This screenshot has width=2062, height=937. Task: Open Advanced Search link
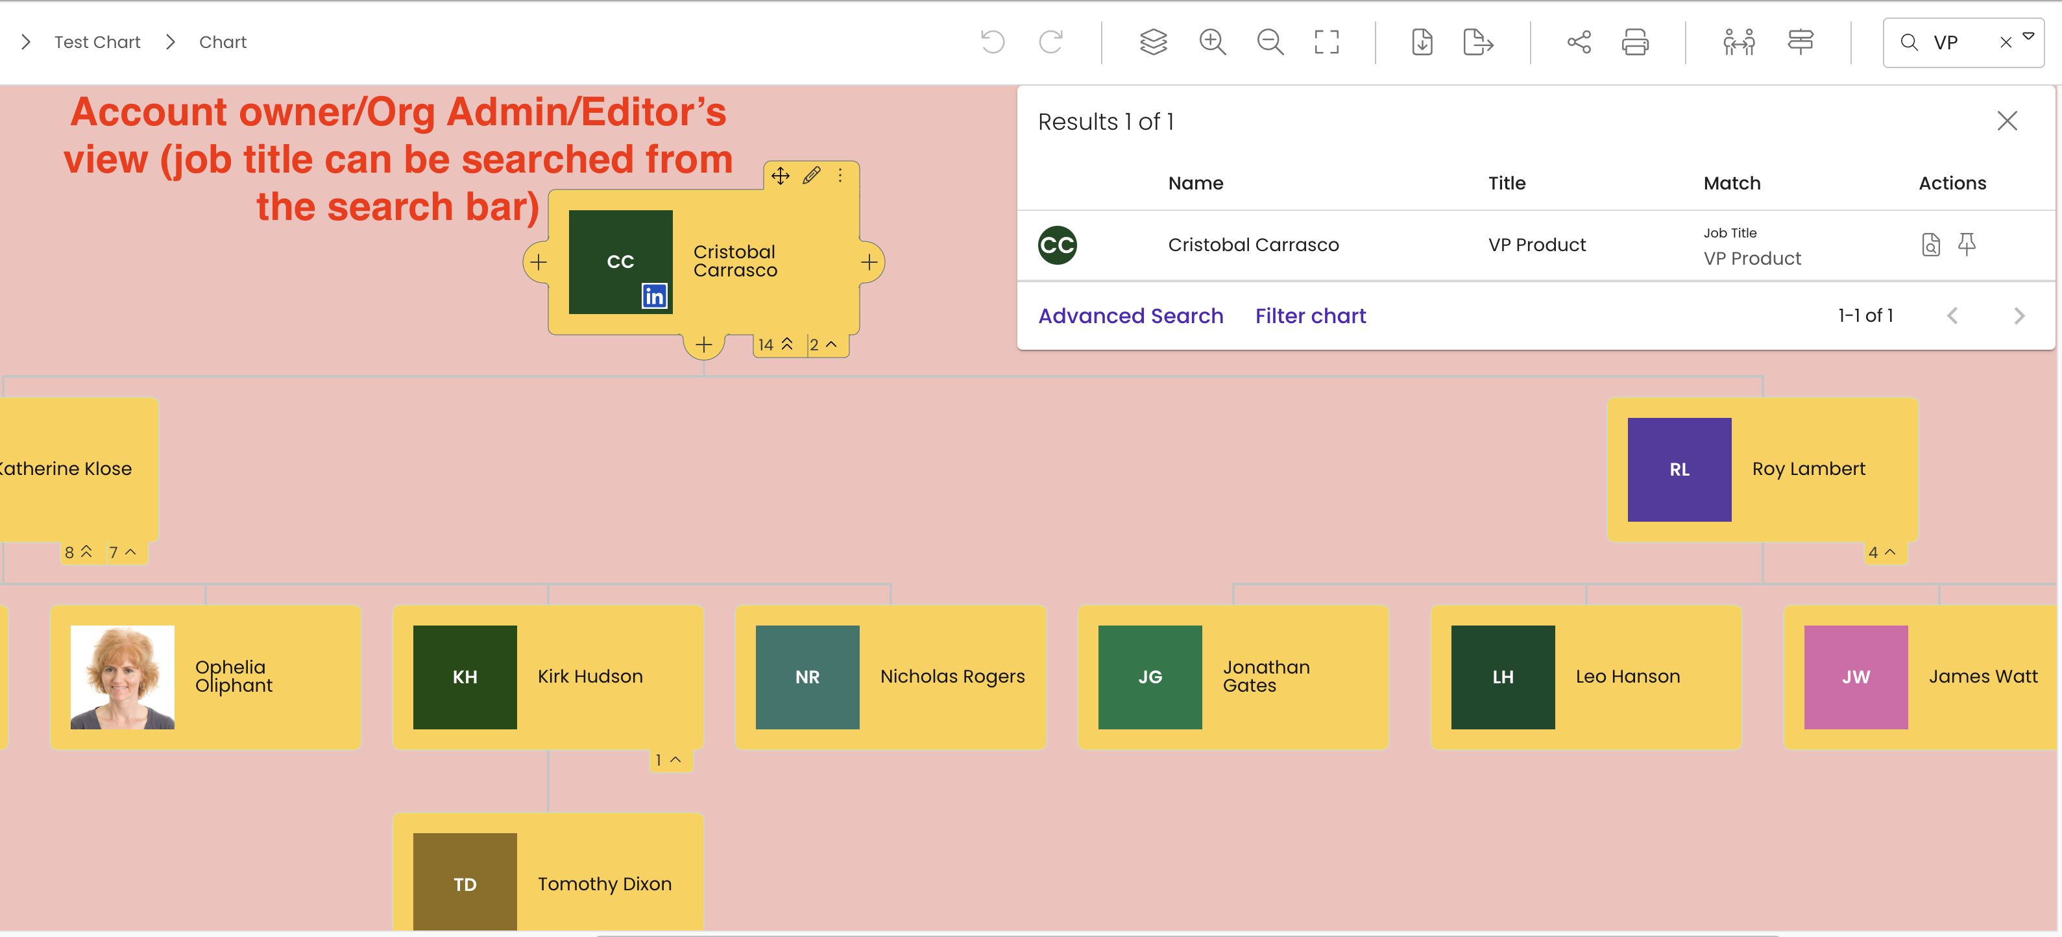[x=1130, y=315]
